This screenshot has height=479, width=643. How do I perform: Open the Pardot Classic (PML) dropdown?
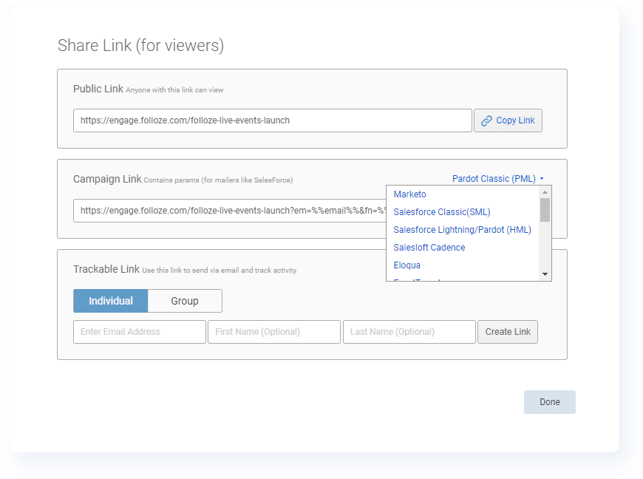coord(494,178)
